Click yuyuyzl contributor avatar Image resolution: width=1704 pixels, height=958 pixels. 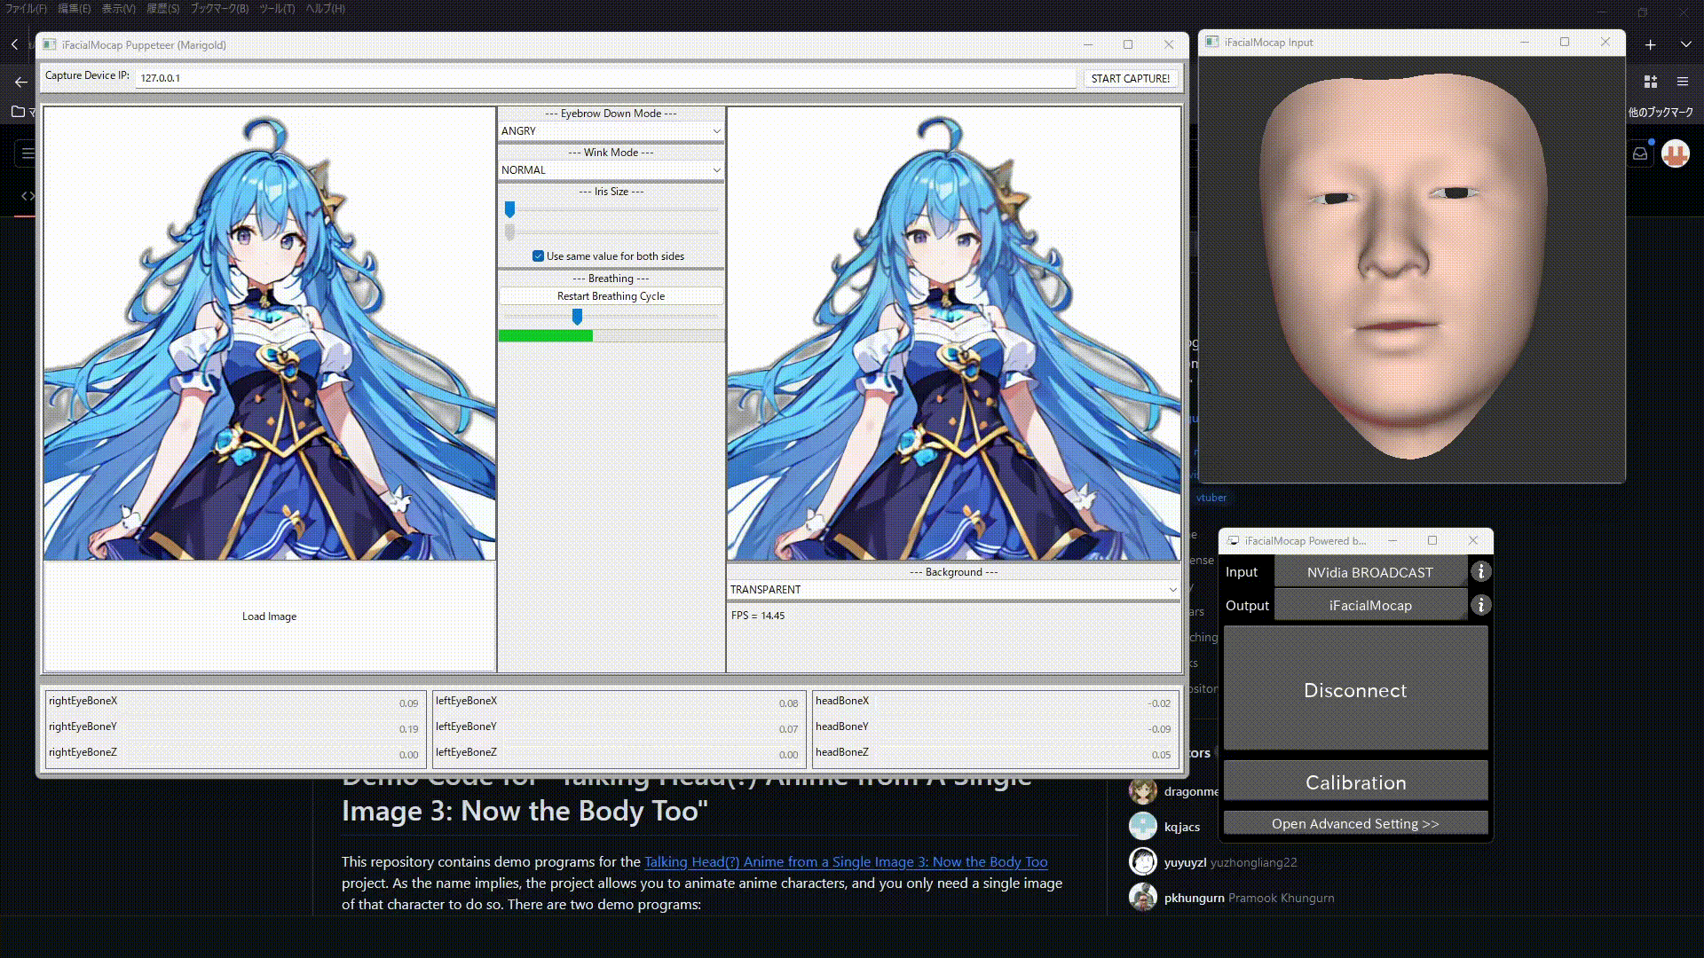(x=1143, y=861)
